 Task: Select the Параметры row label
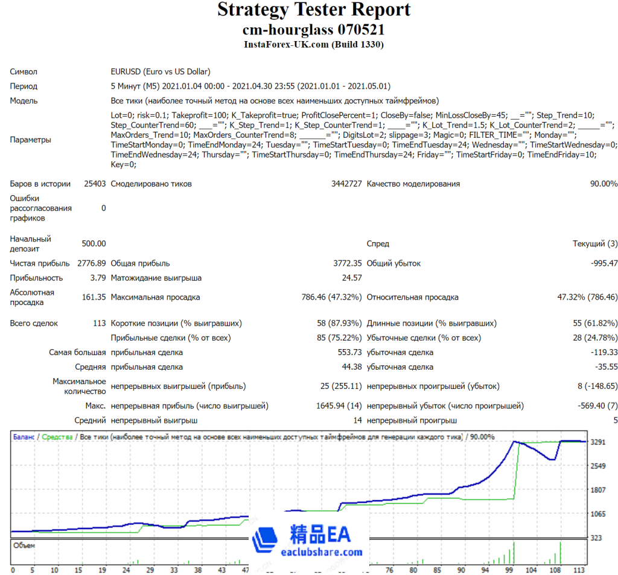[x=30, y=140]
